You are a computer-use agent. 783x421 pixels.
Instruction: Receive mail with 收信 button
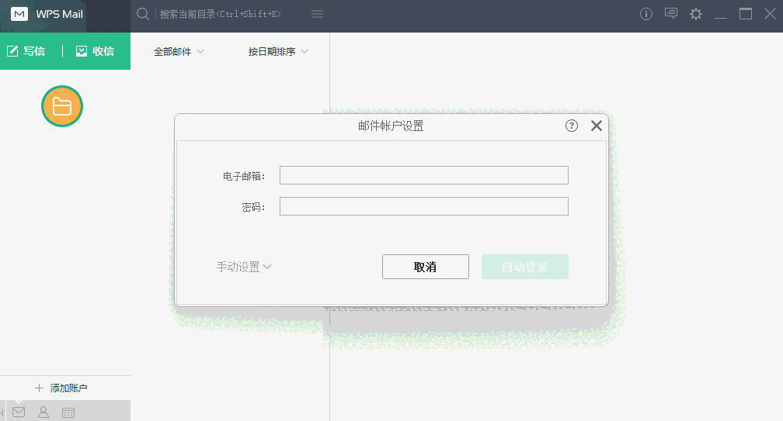pos(95,51)
